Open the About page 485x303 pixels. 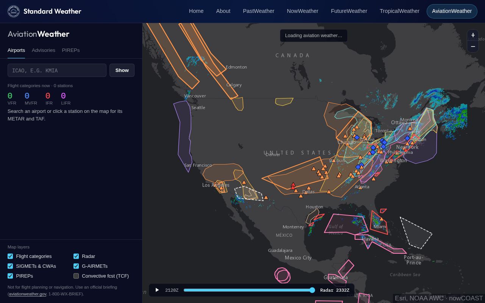[x=223, y=11]
